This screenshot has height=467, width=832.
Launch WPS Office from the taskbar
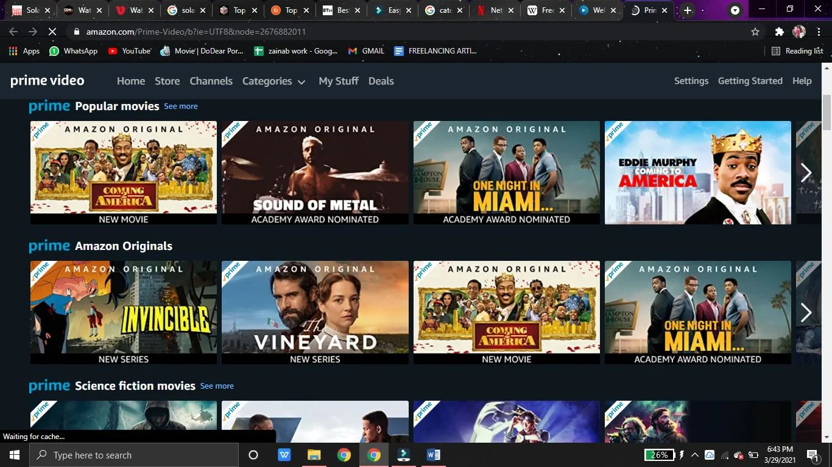(x=284, y=455)
